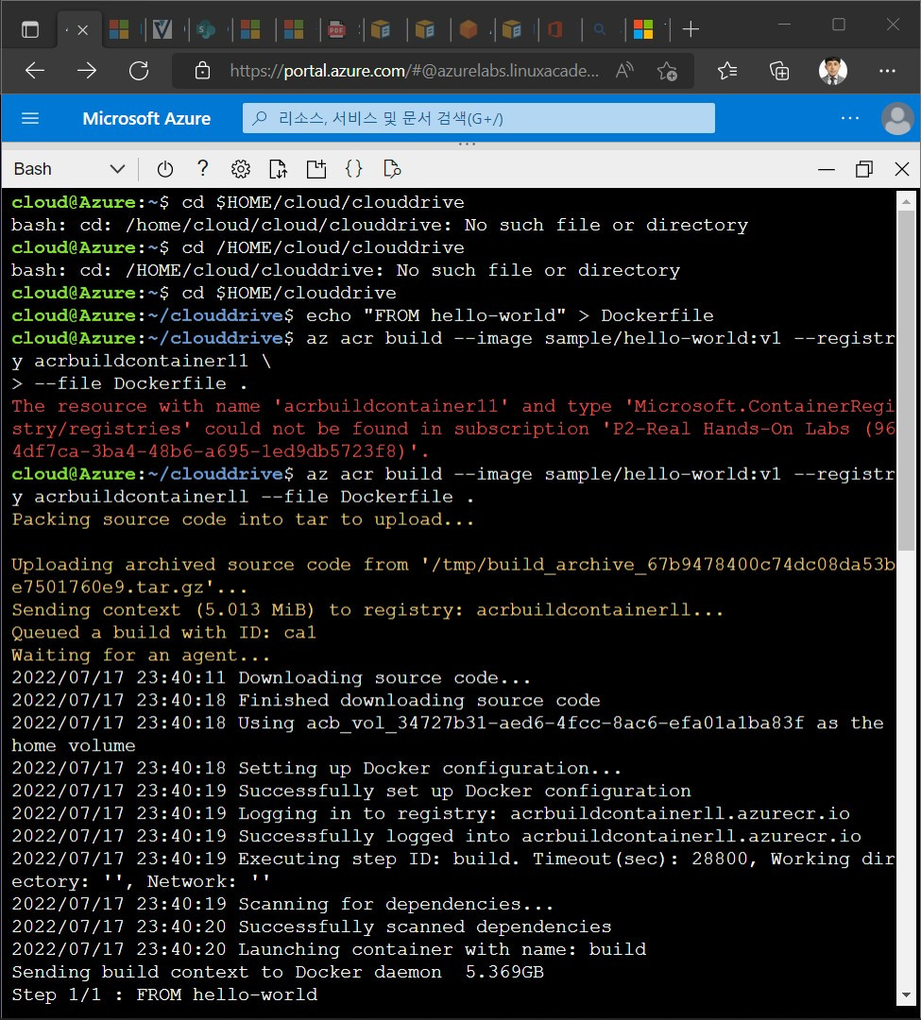Open the Cloud Shell code editor
Viewport: 921px width, 1020px height.
pos(354,169)
